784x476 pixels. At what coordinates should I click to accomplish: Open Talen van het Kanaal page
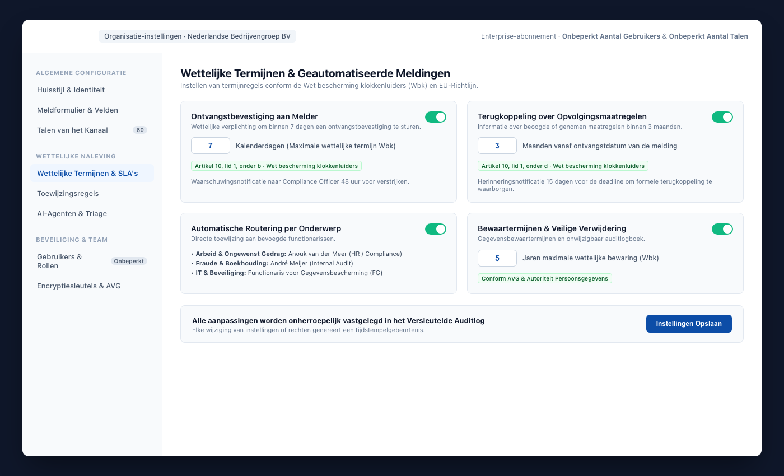(x=92, y=130)
